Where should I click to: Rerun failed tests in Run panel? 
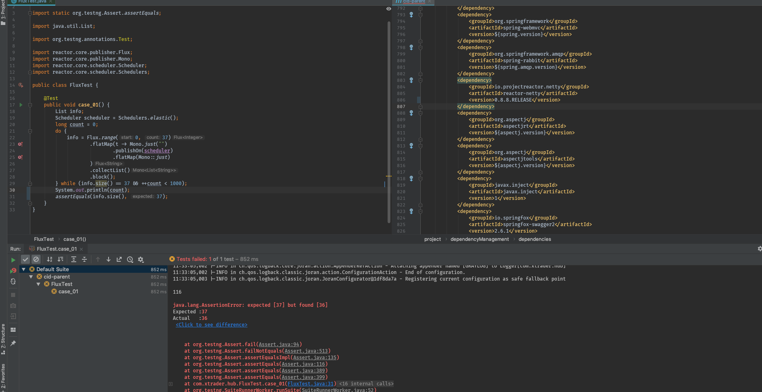[x=13, y=270]
